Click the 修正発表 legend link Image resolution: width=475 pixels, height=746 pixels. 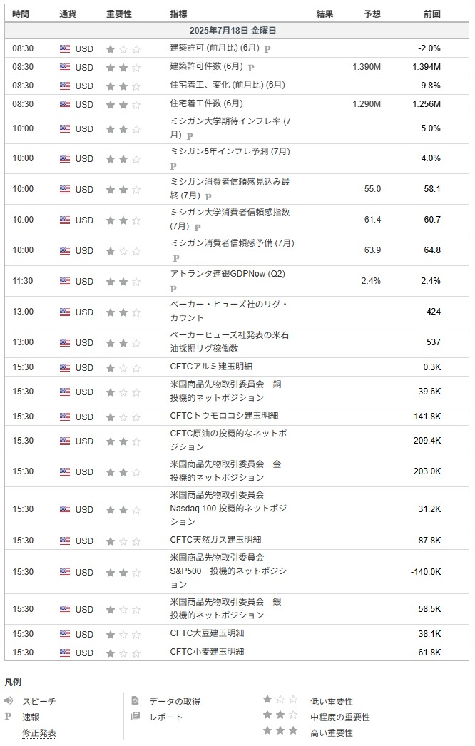click(39, 733)
